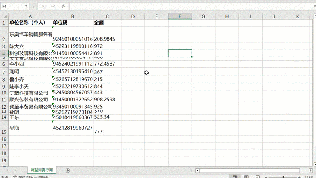This screenshot has width=316, height=178.
Task: Select column J header
Action: pos(274,16)
